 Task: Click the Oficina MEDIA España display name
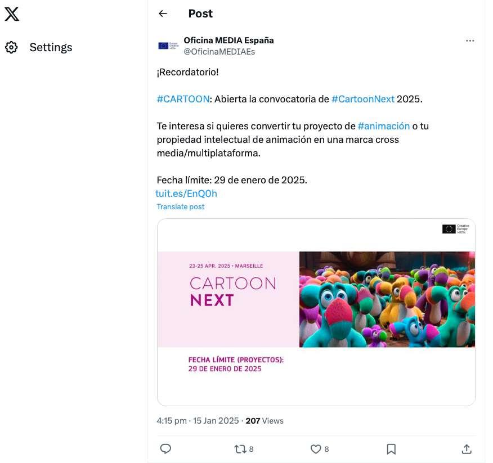(x=228, y=41)
